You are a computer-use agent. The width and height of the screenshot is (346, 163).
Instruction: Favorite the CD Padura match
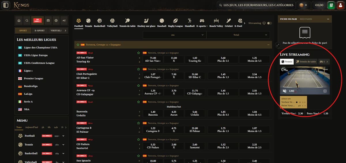138,139
